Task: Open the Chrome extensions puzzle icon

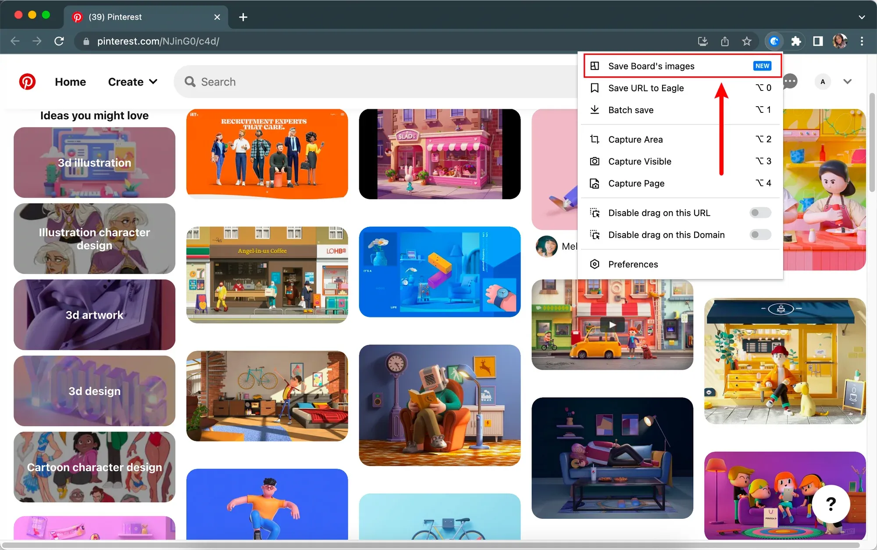Action: (x=796, y=41)
